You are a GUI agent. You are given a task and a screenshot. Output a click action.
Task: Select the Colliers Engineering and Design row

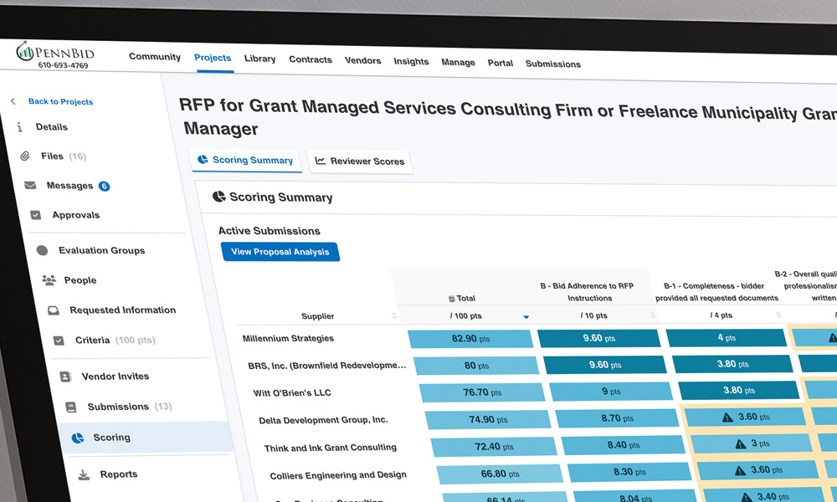338,475
